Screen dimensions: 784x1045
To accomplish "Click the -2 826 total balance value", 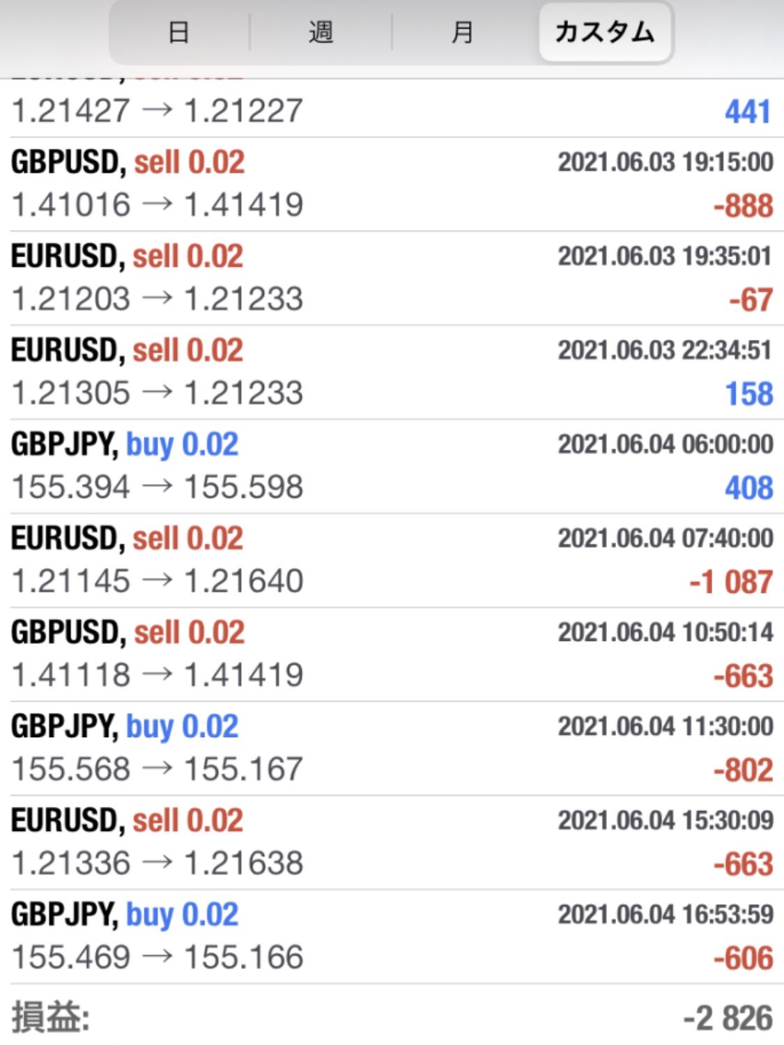I will [728, 1019].
